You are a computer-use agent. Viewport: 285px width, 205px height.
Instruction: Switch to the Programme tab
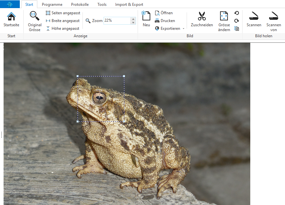pyautogui.click(x=52, y=5)
